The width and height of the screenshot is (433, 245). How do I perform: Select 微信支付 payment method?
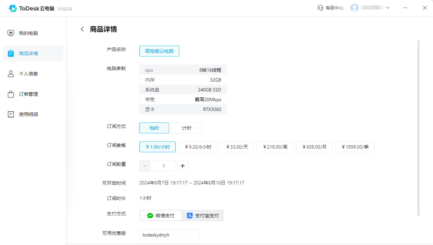coord(161,216)
